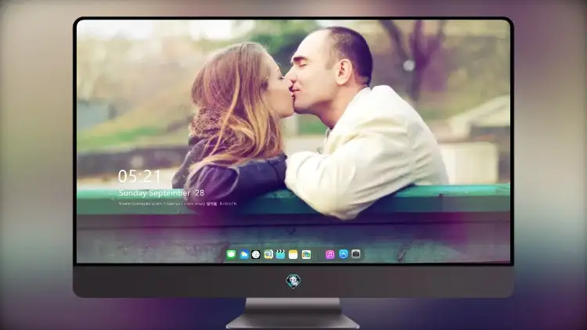Open the Camera app in the dock
Image resolution: width=587 pixels, height=330 pixels.
[x=356, y=254]
